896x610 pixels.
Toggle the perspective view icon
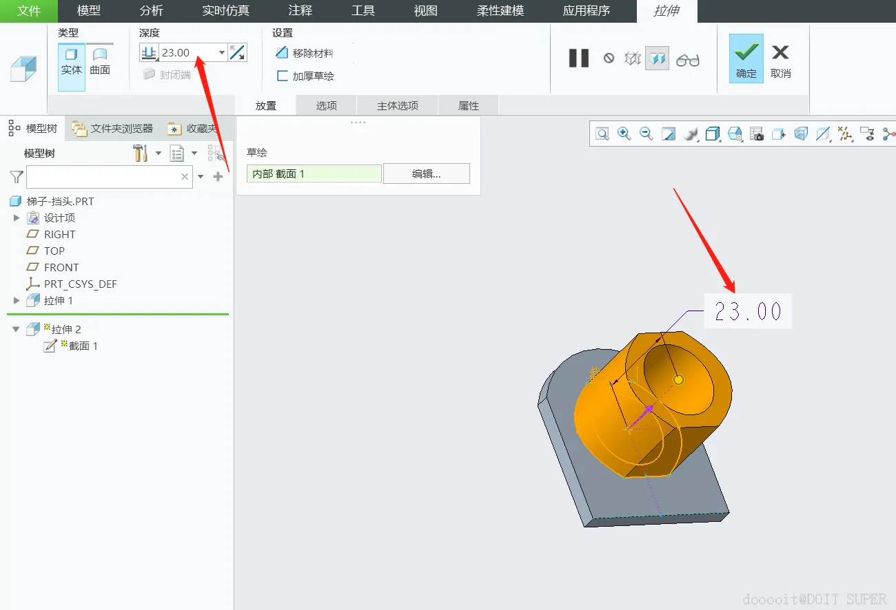(x=801, y=134)
